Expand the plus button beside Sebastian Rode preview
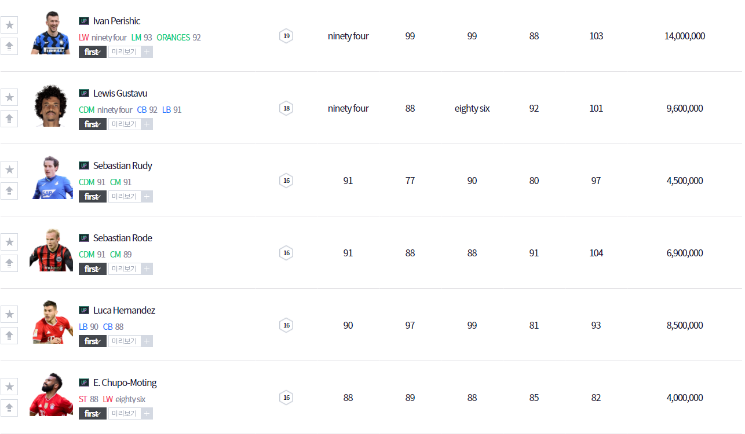 click(x=147, y=269)
